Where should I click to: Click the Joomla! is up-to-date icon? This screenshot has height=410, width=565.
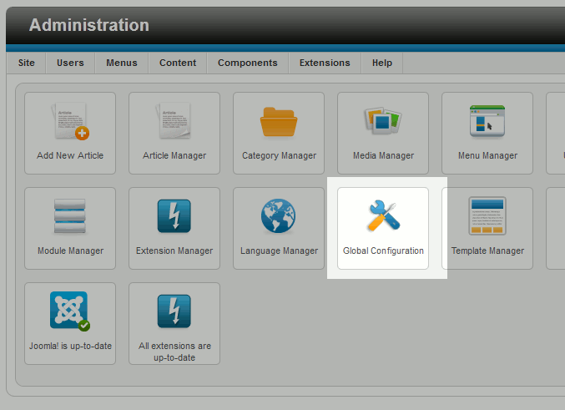(x=70, y=311)
